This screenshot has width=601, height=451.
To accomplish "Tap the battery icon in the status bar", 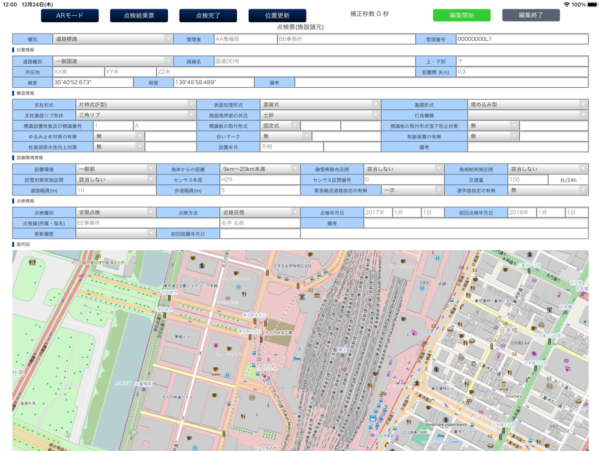I will pos(591,4).
